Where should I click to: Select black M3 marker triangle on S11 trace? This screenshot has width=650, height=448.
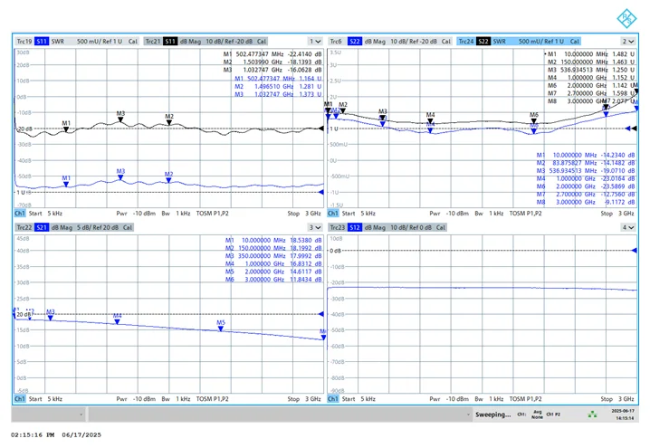pyautogui.click(x=120, y=119)
